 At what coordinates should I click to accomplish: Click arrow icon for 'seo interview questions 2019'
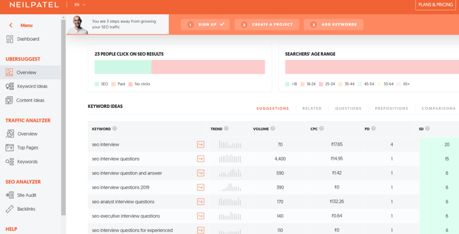pyautogui.click(x=200, y=187)
